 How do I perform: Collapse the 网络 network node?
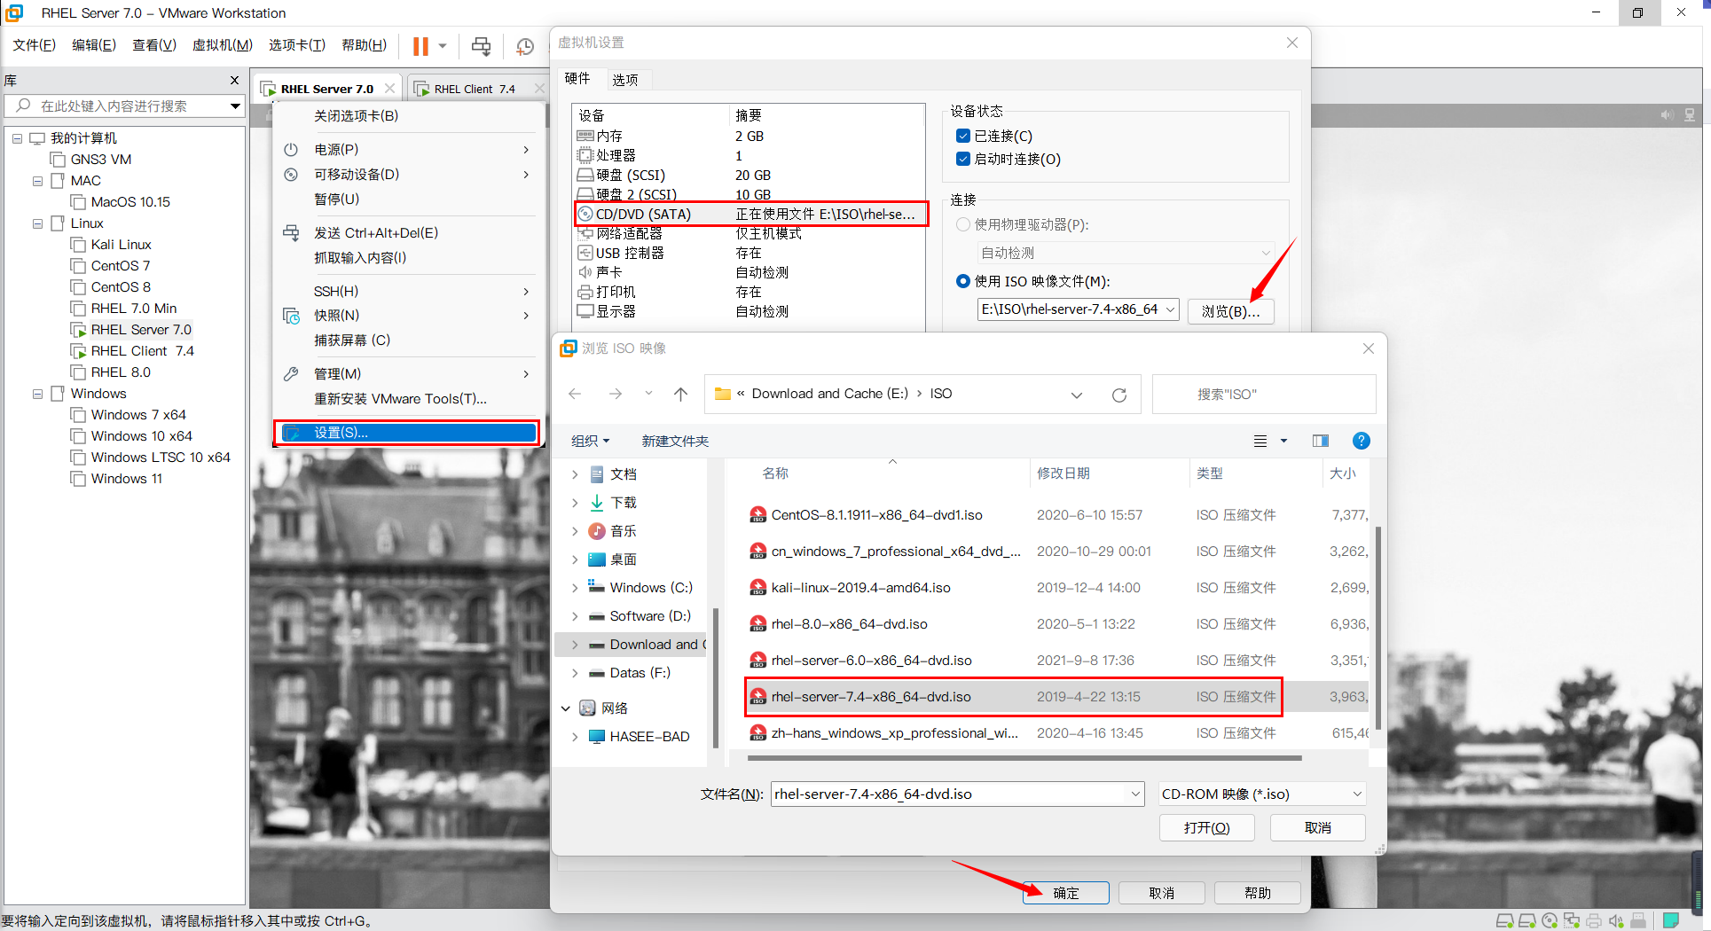pos(566,708)
